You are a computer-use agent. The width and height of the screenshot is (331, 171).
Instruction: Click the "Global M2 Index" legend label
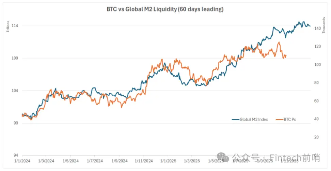tap(254, 120)
